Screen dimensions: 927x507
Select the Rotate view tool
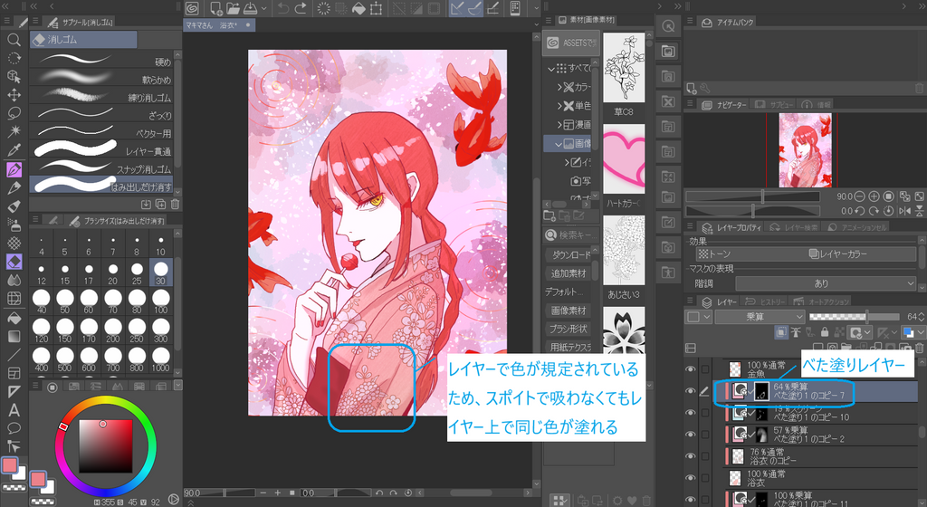14,58
